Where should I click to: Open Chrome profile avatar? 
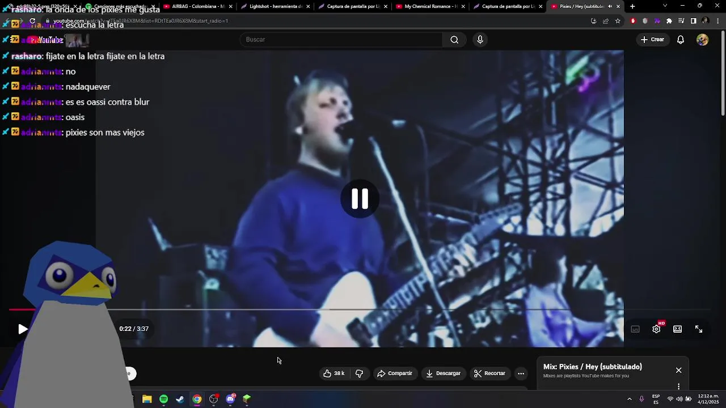pos(705,21)
